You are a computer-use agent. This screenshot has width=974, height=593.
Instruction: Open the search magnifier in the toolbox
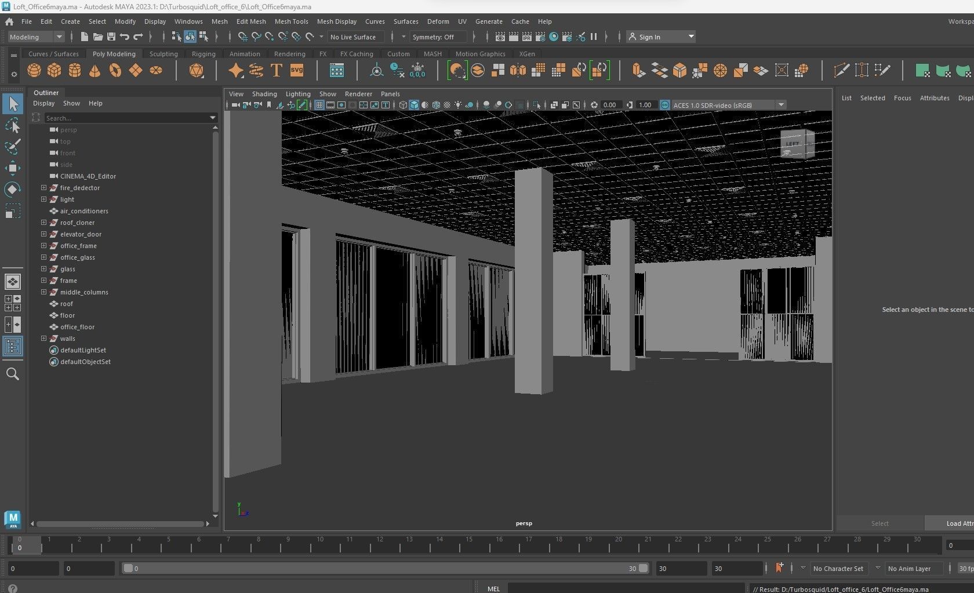[13, 374]
